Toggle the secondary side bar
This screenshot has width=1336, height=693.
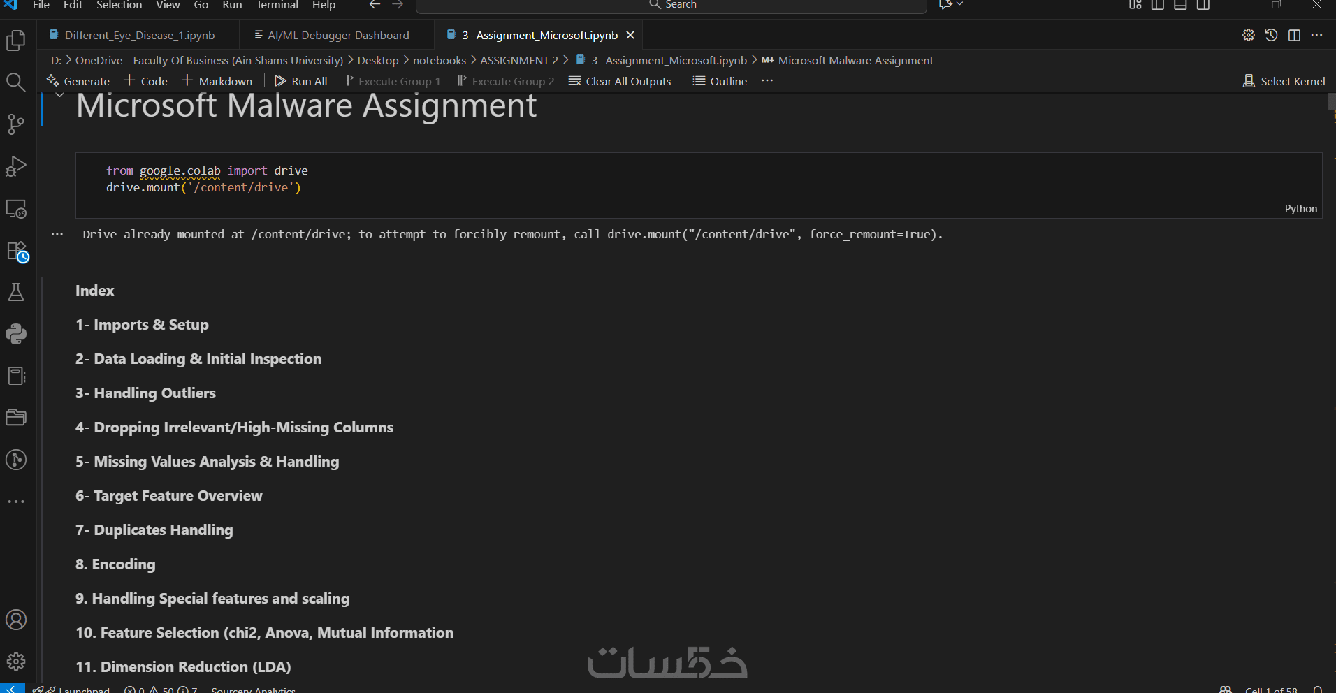point(1203,5)
